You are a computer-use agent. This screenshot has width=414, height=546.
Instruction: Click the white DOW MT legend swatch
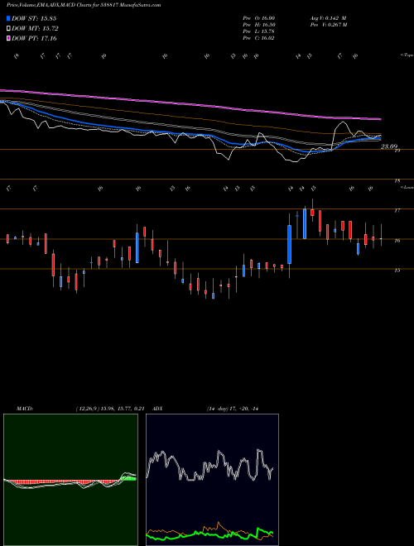pyautogui.click(x=9, y=29)
